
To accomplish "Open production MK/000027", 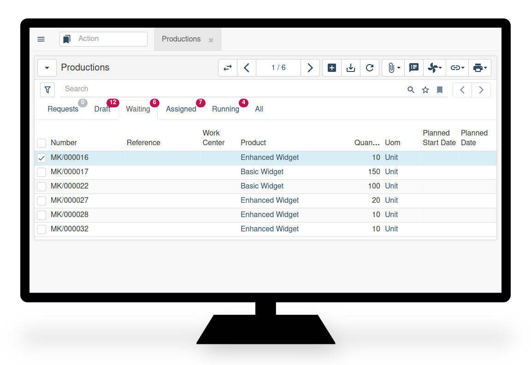I will pyautogui.click(x=70, y=200).
